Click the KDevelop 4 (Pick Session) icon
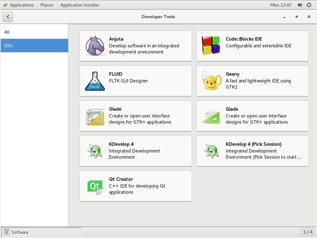This screenshot has width=317, height=238. (x=212, y=151)
